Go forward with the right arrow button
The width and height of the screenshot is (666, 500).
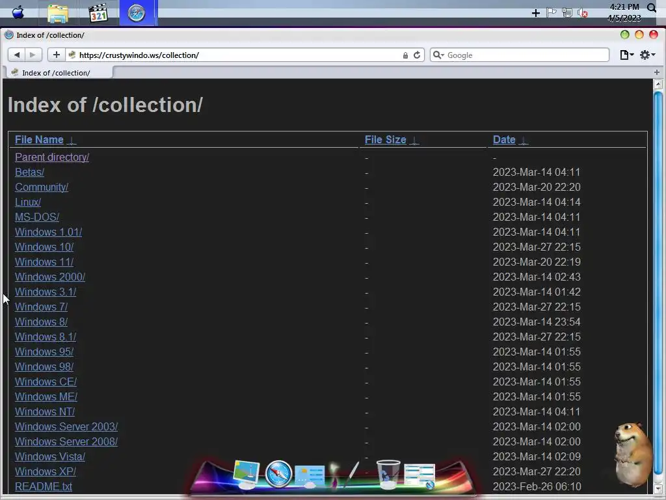pyautogui.click(x=33, y=55)
